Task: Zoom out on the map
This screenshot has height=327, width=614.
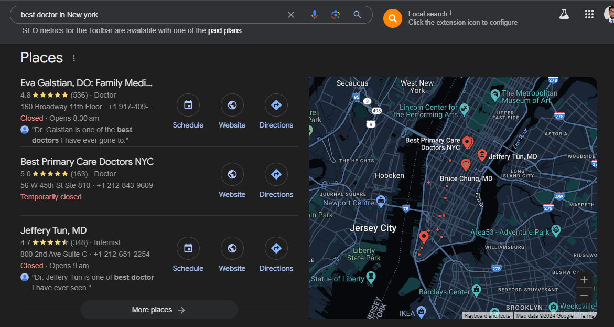Action: [584, 295]
